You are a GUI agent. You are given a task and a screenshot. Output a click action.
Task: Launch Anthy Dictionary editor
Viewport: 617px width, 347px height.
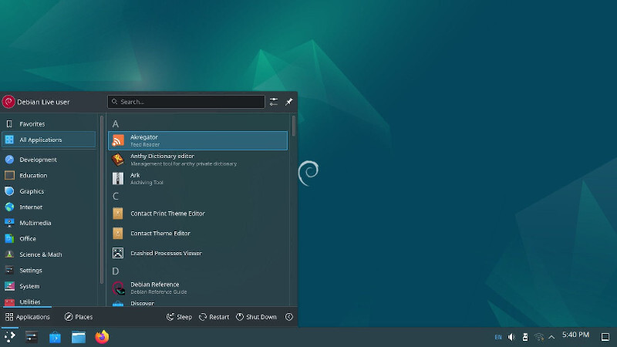click(x=197, y=160)
